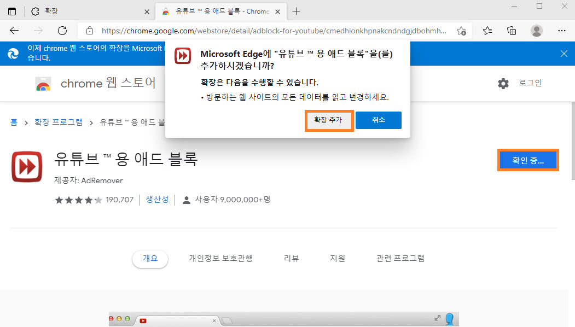Open 확장 프로그램 breadcrumb link
Screen dimensions: 575x327
pos(59,122)
